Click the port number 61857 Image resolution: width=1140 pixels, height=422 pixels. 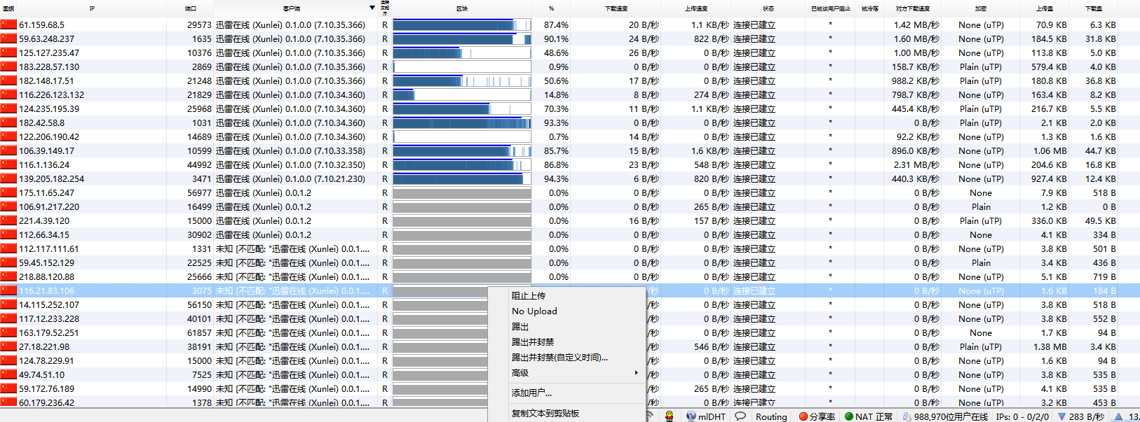[x=199, y=332]
